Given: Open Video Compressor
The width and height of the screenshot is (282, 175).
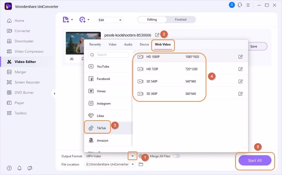Looking at the screenshot, I should click(25, 51).
